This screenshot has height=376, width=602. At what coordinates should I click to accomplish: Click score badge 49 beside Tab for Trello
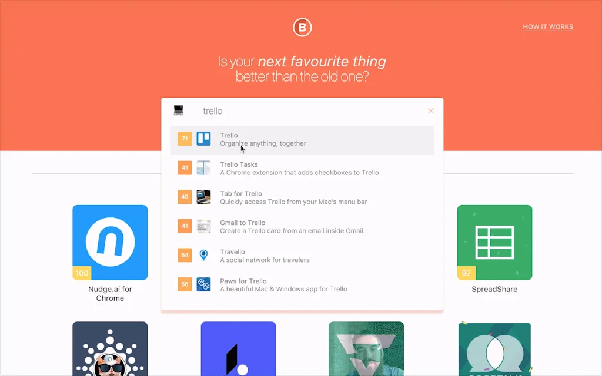pos(185,197)
